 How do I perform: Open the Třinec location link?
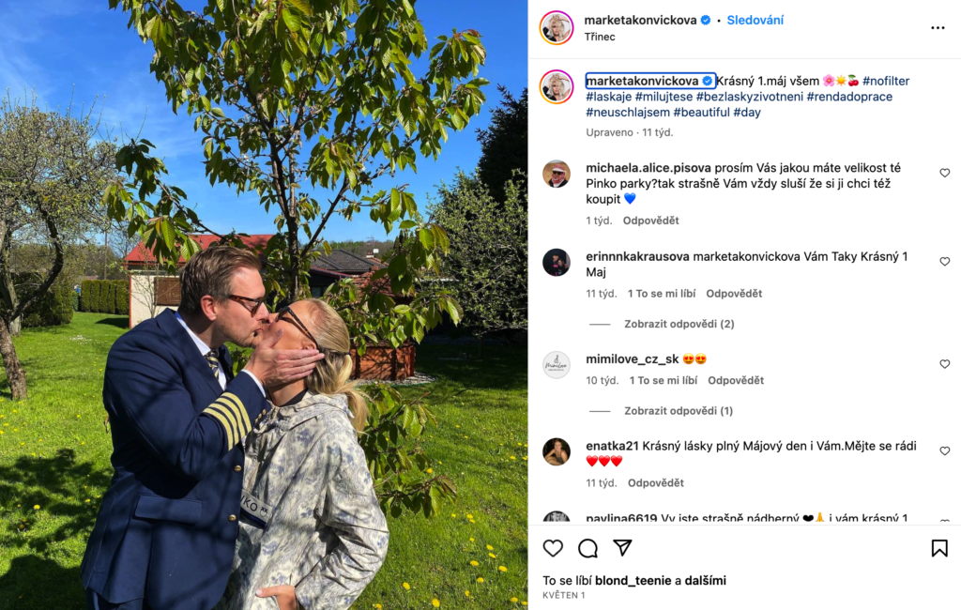pyautogui.click(x=600, y=37)
